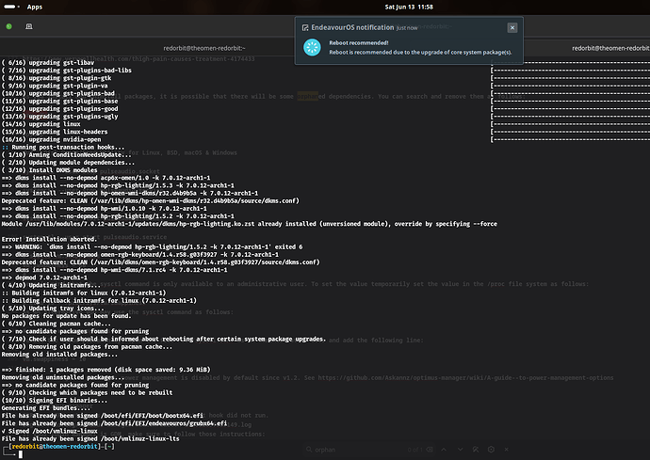Click the 'Signed /boot/vmlinuz-linux' line
The image size is (650, 460).
[x=49, y=431]
